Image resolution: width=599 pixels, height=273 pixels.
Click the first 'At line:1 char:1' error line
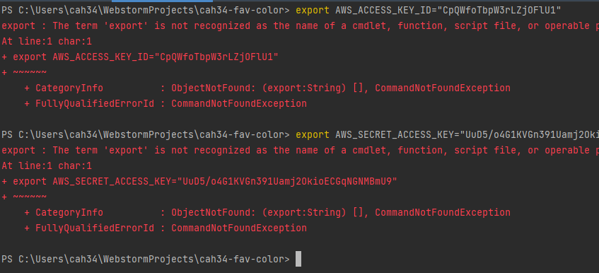point(47,41)
